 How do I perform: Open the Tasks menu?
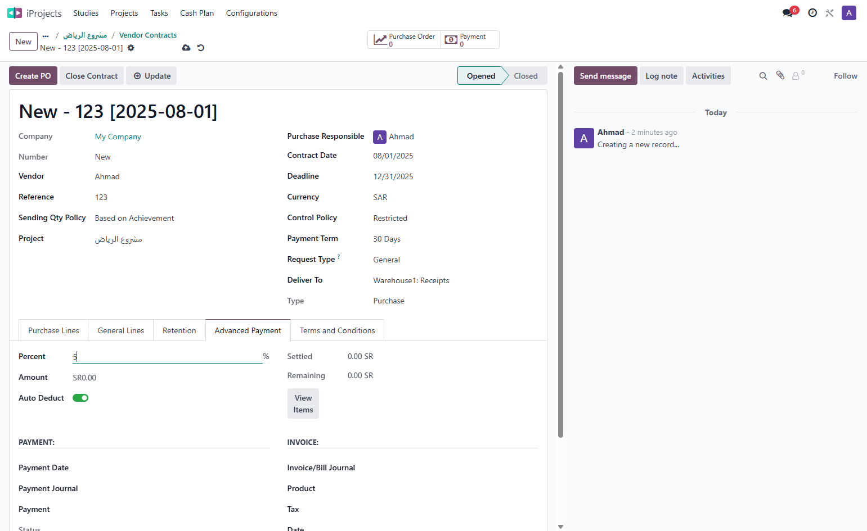tap(159, 13)
